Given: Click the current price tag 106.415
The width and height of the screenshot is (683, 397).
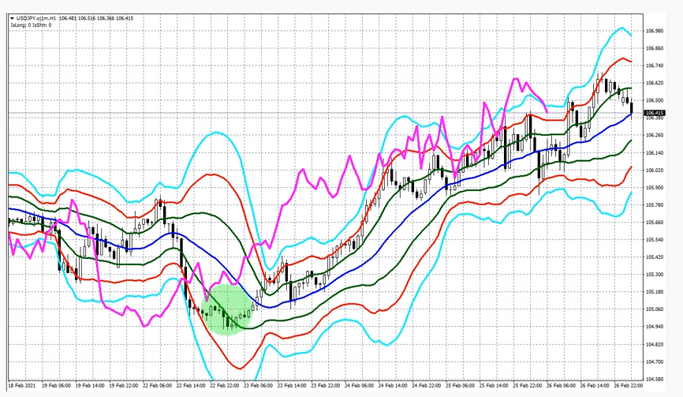Looking at the screenshot, I should tap(655, 113).
